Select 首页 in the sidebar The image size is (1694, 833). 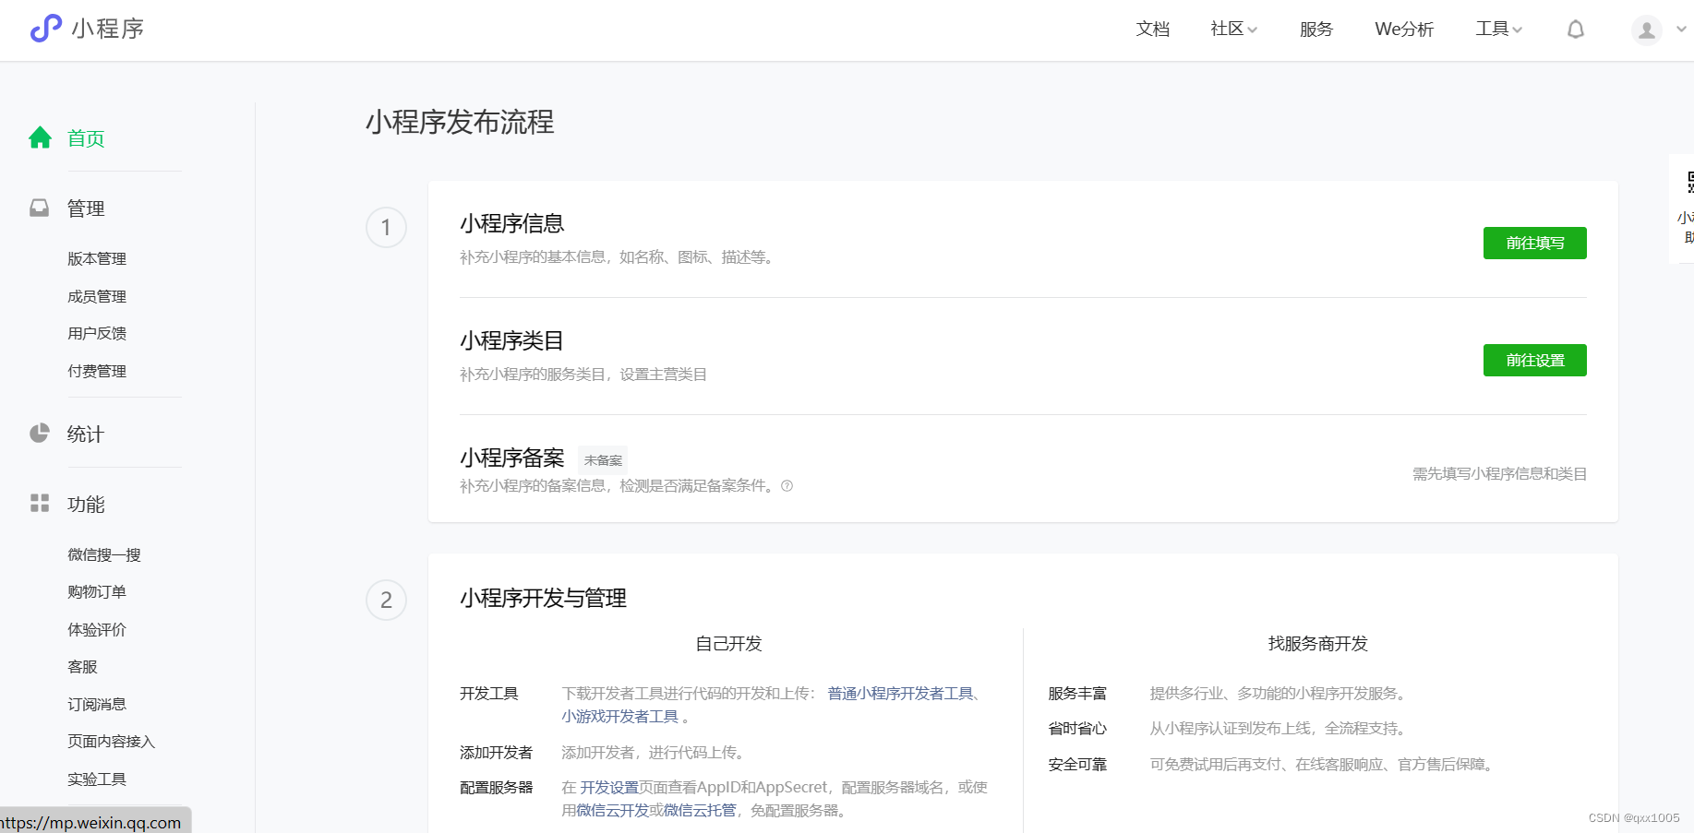point(86,138)
